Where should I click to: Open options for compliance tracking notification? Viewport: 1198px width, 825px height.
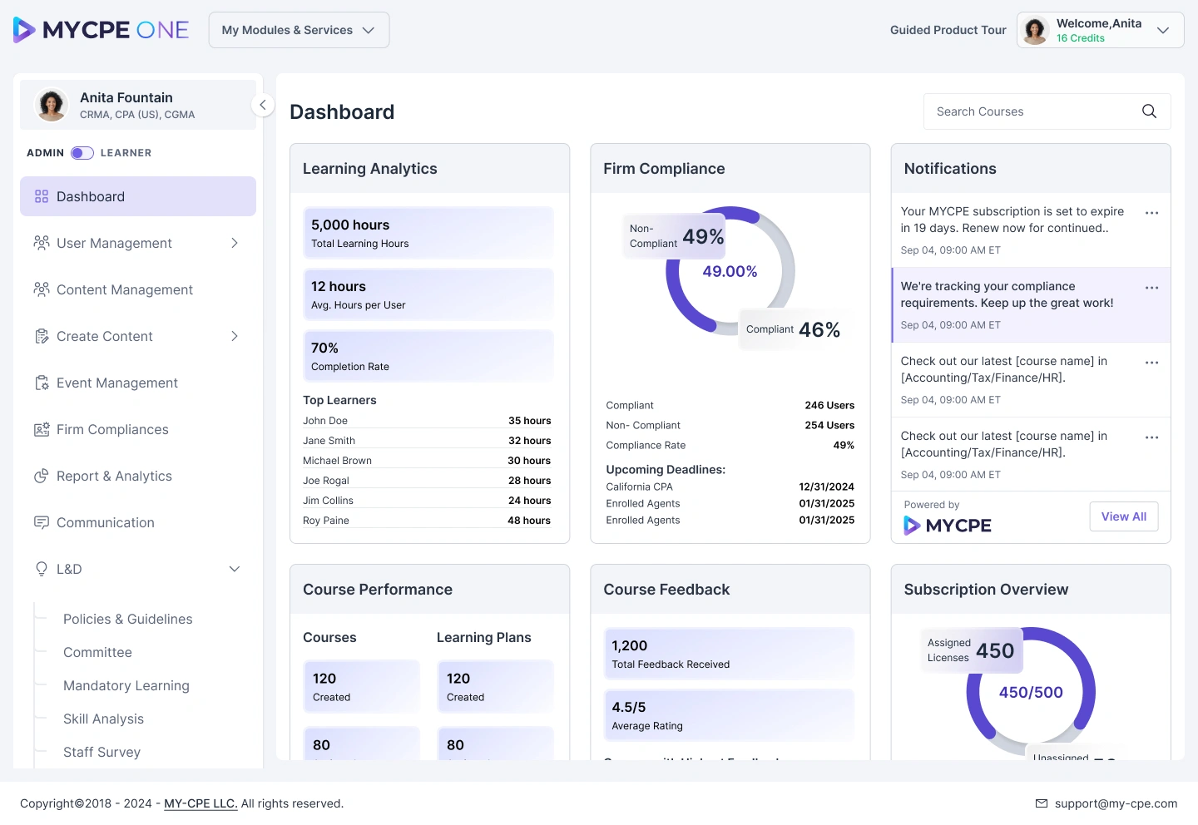[1151, 288]
